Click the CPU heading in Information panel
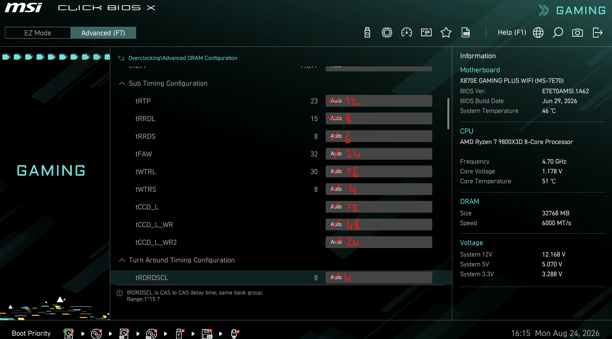 (x=466, y=131)
